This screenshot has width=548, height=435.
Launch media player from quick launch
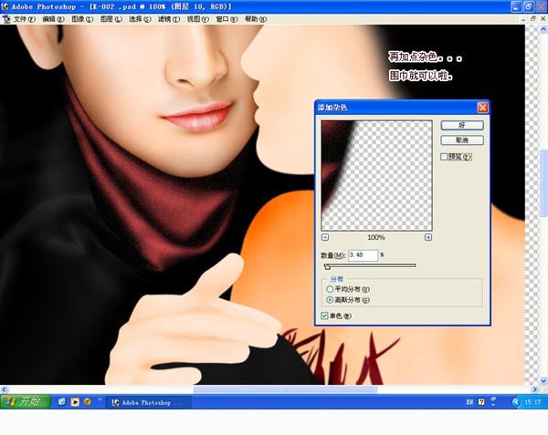[x=75, y=402]
